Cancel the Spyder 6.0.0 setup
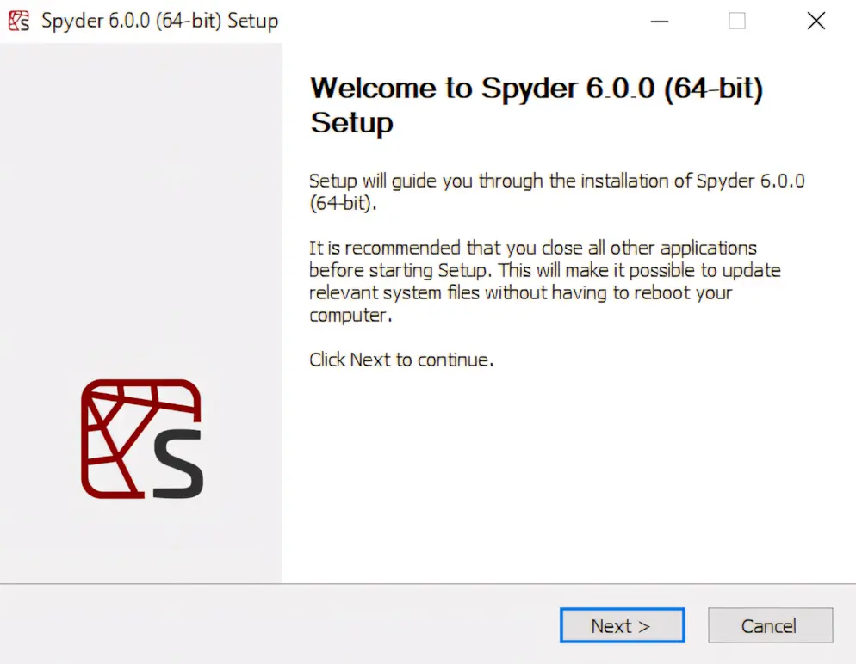856x664 pixels. (770, 625)
